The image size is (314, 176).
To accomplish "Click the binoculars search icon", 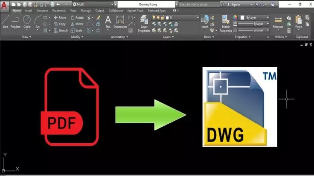I will coord(223,4).
